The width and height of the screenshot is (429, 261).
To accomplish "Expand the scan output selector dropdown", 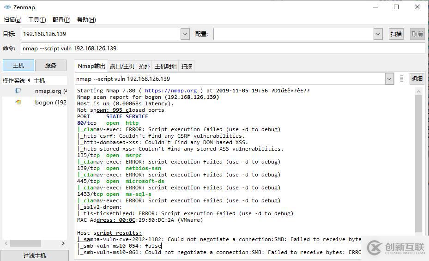I will [x=389, y=79].
